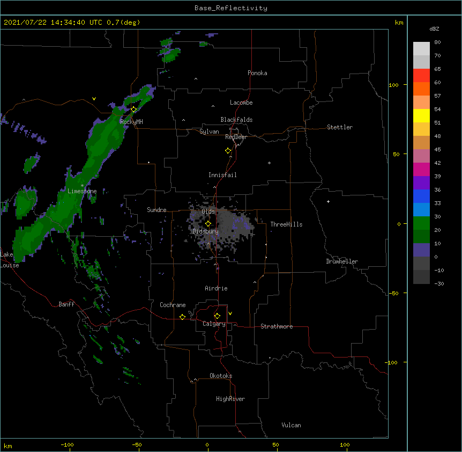The height and width of the screenshot is (452, 462).
Task: Click the yellow v marker northwest of RockyMH
Action: point(94,99)
